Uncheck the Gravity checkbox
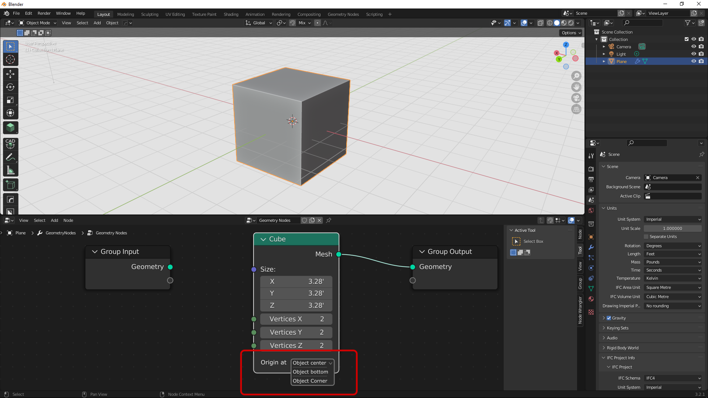This screenshot has height=398, width=708. [x=609, y=318]
